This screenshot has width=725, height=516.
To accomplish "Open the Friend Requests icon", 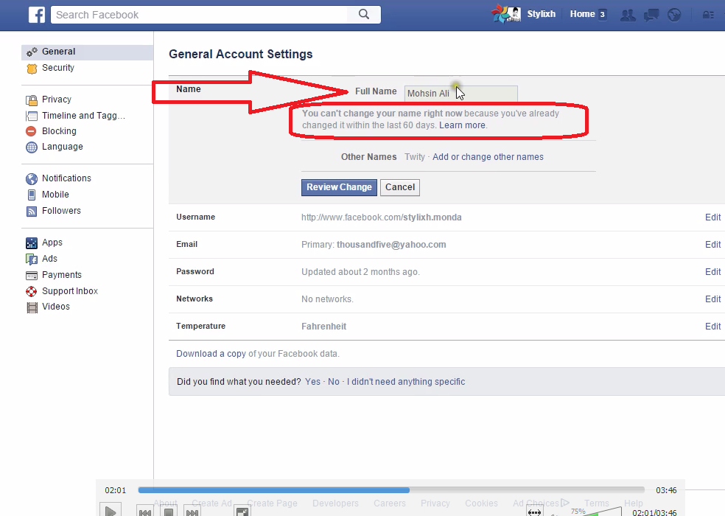I will click(628, 15).
